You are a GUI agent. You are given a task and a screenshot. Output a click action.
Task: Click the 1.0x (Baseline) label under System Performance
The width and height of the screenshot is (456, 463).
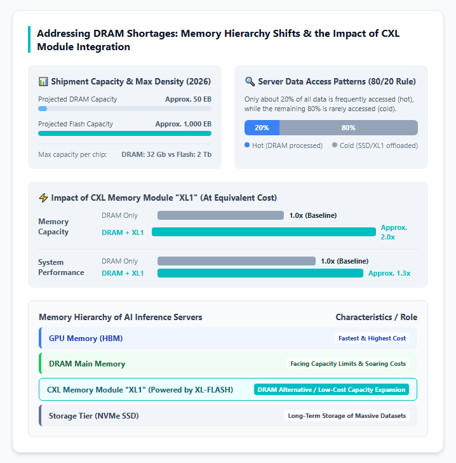coord(345,261)
